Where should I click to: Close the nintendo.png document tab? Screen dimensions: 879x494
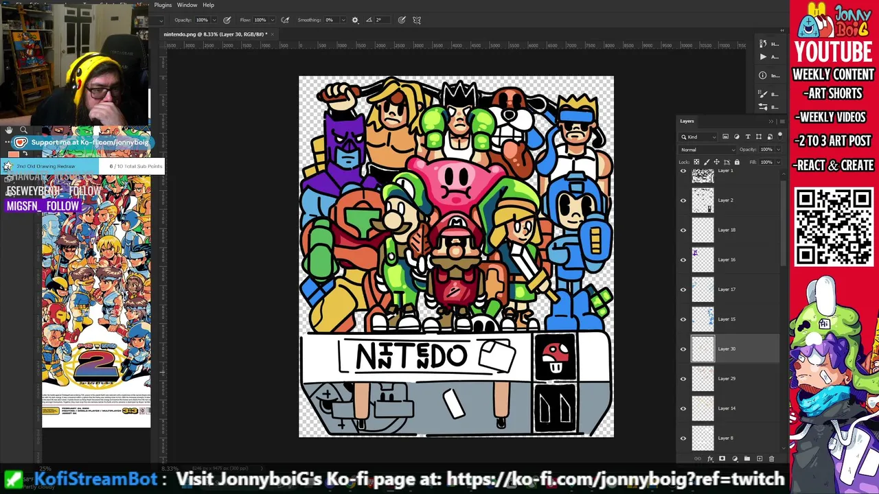(272, 34)
